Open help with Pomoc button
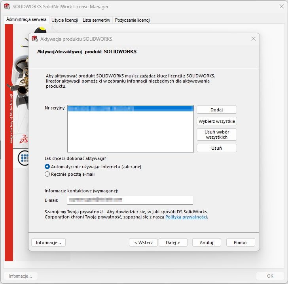Viewport: 288px width, 284px height. click(241, 243)
